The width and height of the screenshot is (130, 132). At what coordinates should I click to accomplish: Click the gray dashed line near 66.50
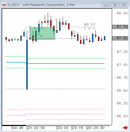[55, 89]
